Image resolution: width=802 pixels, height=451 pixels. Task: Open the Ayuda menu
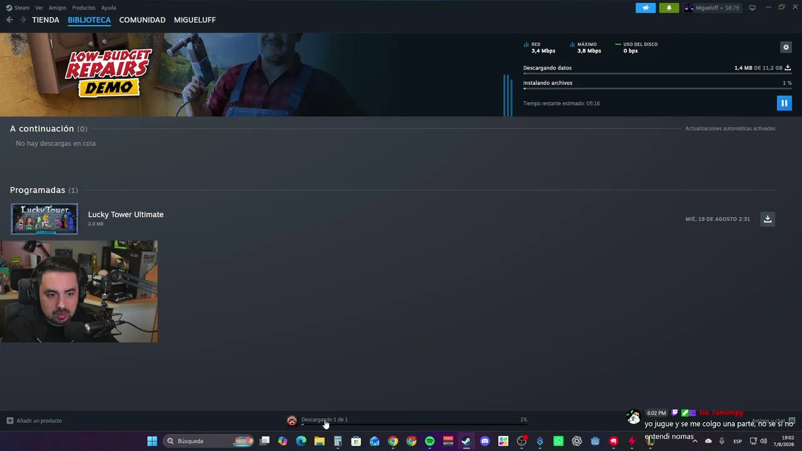click(x=108, y=8)
